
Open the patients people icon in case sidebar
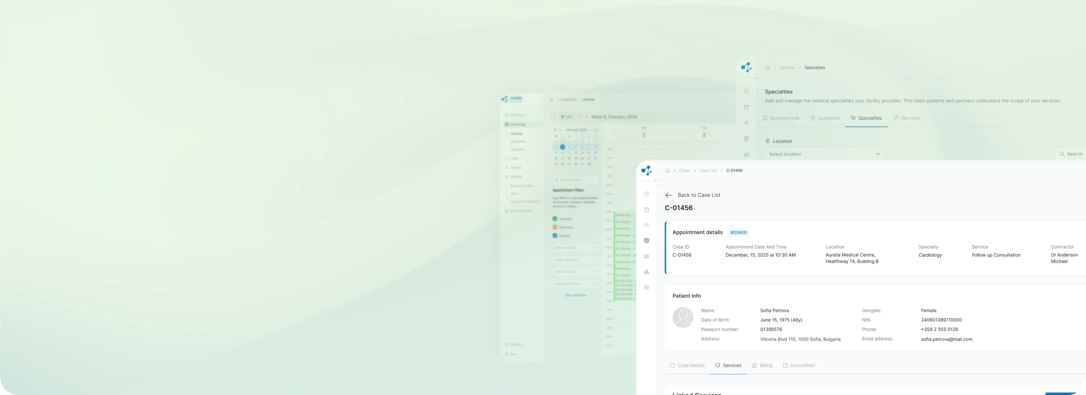[646, 225]
